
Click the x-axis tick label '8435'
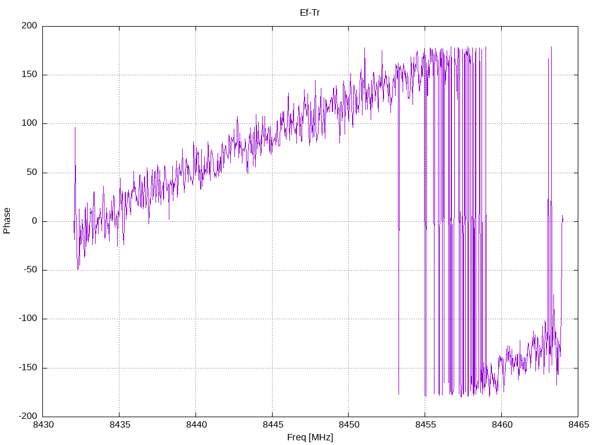coord(119,425)
